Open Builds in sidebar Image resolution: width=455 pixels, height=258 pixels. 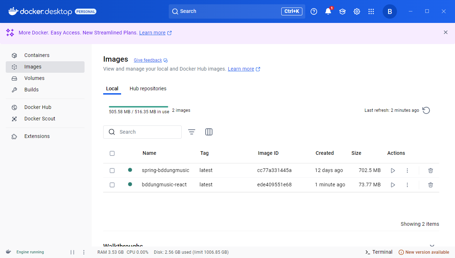coord(45,90)
